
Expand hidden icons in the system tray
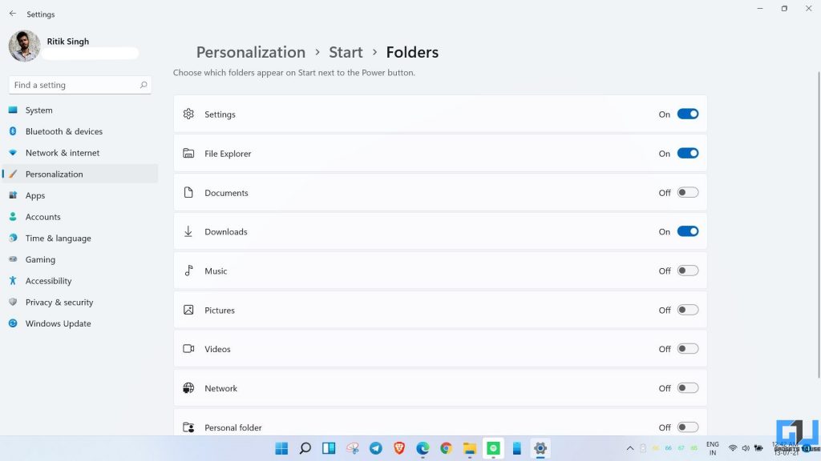tap(630, 448)
